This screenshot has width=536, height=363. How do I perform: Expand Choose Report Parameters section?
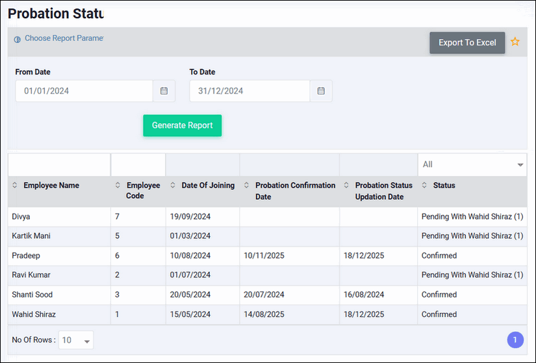pyautogui.click(x=64, y=38)
